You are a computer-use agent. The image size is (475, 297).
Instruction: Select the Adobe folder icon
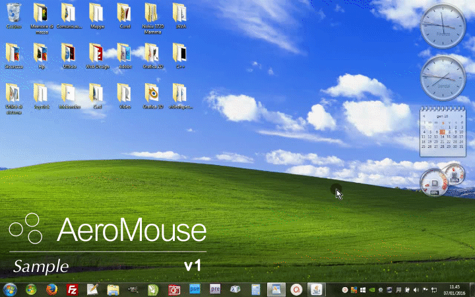[x=125, y=55]
